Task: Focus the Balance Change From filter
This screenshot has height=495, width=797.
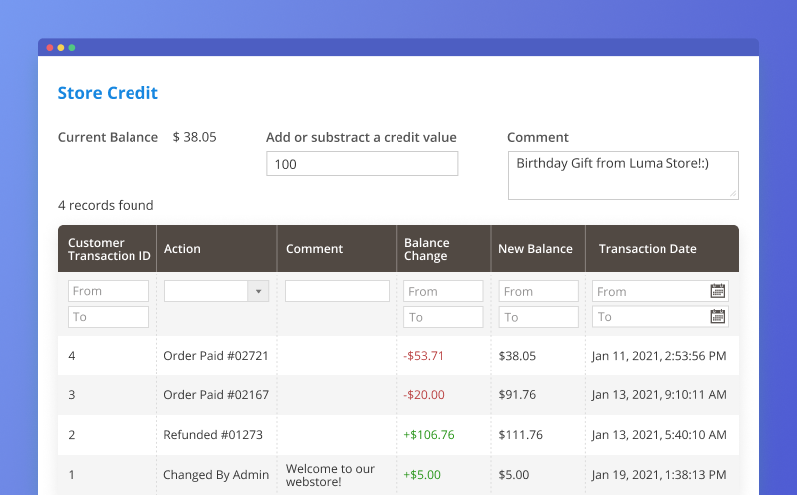Action: pyautogui.click(x=443, y=291)
